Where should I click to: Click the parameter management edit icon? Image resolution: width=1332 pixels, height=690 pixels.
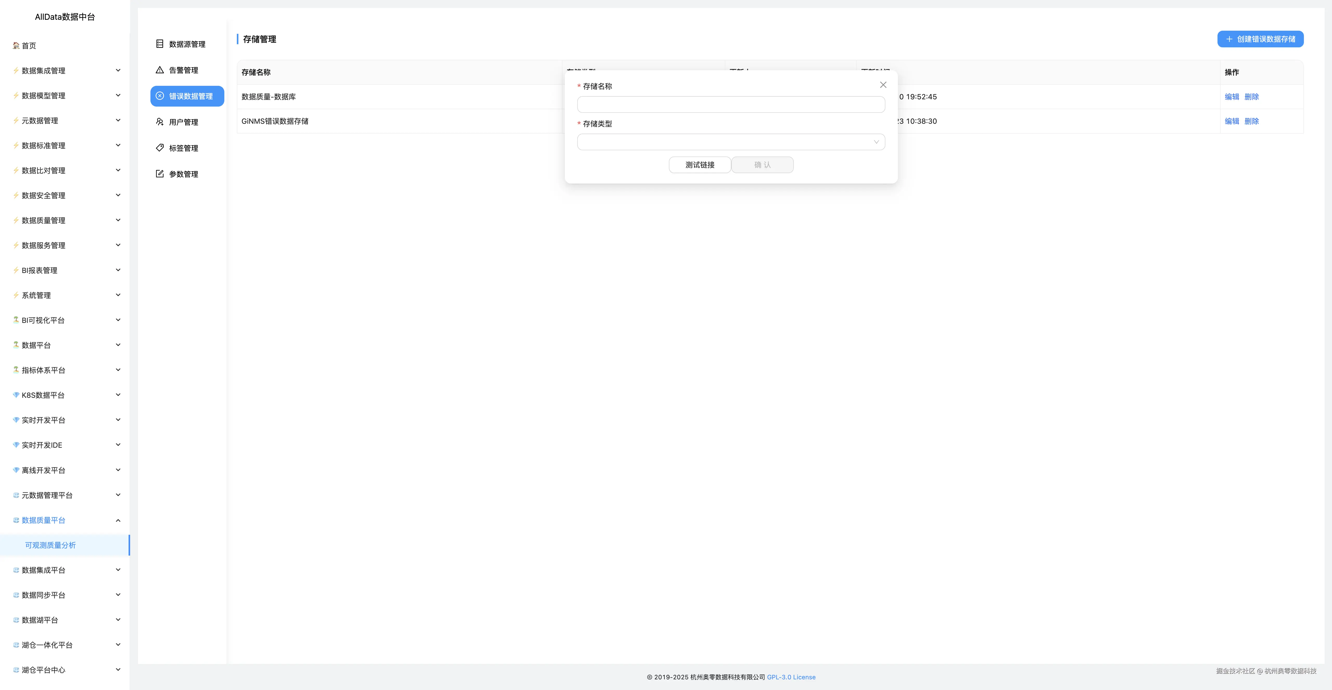click(x=160, y=174)
